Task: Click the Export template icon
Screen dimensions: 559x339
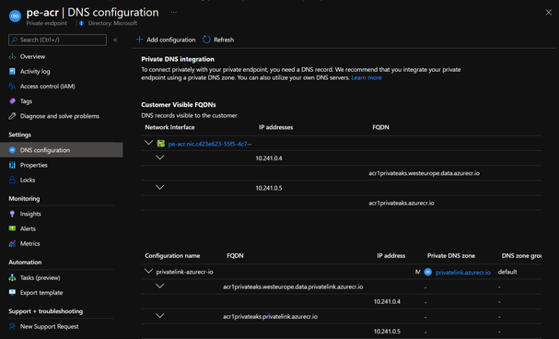Action: tap(12, 293)
